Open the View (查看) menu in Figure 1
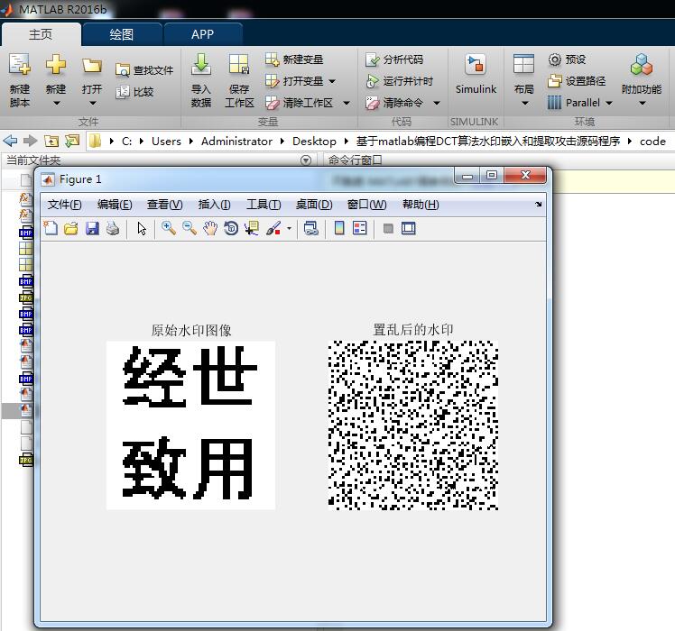Screen dimensions: 675x631 click(x=165, y=205)
